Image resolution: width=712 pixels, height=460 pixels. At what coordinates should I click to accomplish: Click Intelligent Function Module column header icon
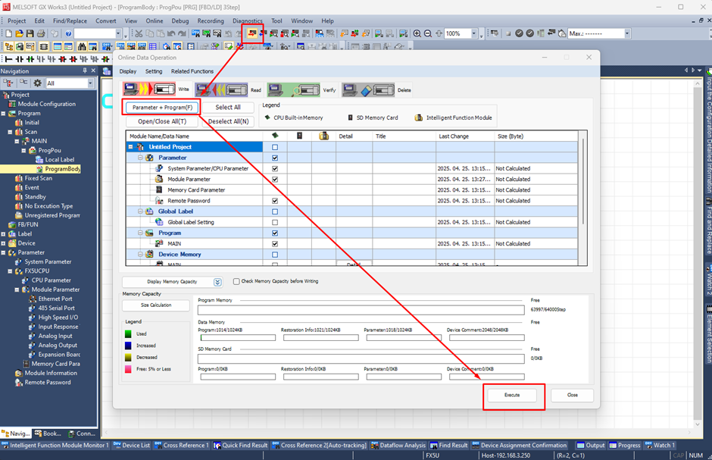click(x=323, y=136)
